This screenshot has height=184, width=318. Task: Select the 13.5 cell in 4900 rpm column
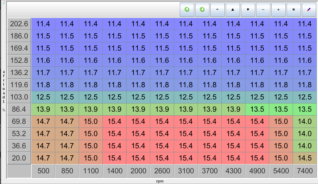click(x=257, y=109)
